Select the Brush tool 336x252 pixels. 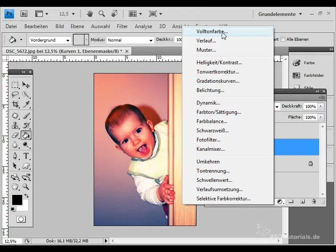point(26,115)
